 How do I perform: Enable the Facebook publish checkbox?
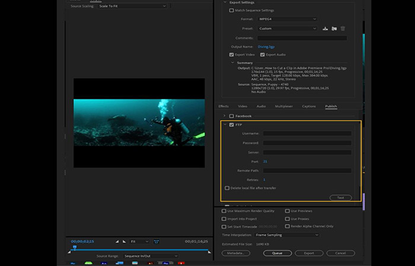(x=232, y=116)
